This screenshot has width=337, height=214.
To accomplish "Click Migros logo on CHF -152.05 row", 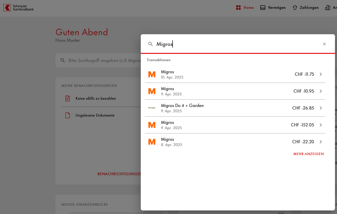I will [x=152, y=125].
